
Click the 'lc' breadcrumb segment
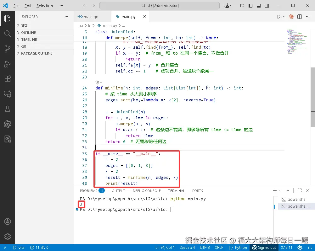[89, 26]
